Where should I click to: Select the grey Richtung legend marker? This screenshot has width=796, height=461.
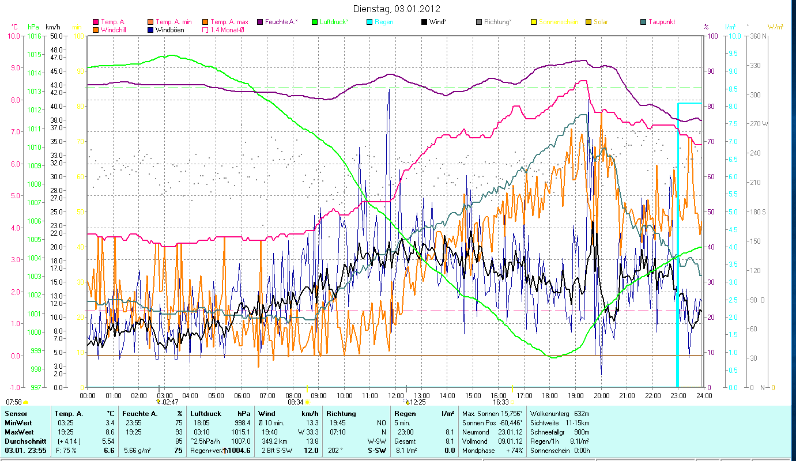pyautogui.click(x=479, y=22)
